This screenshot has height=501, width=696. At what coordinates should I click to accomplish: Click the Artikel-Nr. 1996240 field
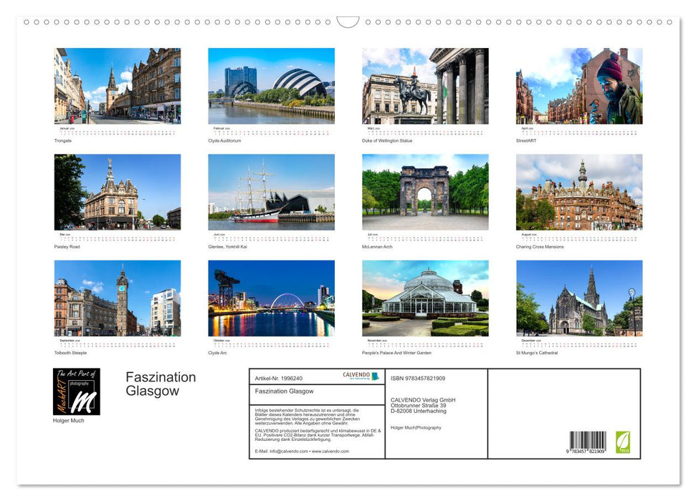pos(279,377)
